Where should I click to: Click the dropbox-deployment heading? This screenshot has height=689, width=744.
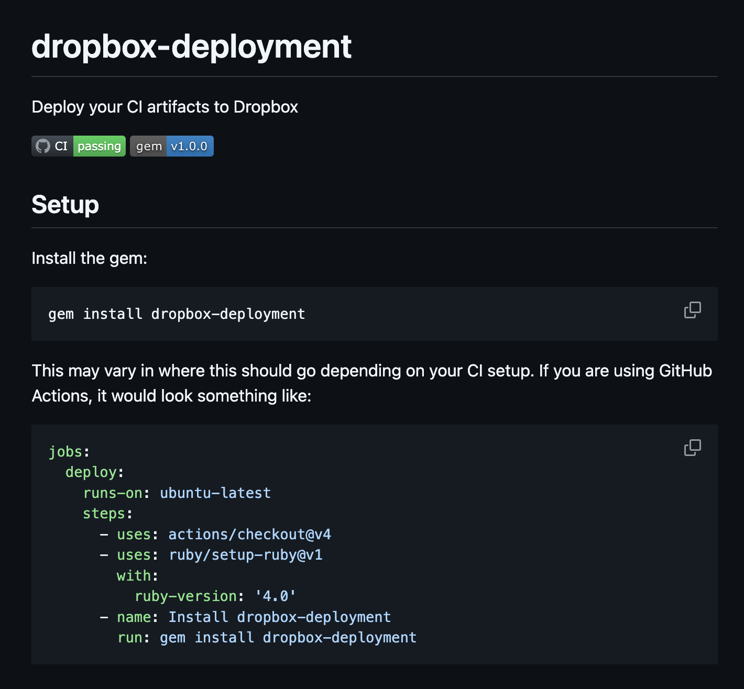pos(191,47)
